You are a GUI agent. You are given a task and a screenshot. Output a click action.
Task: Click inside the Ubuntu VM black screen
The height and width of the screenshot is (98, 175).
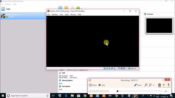pyautogui.click(x=93, y=41)
